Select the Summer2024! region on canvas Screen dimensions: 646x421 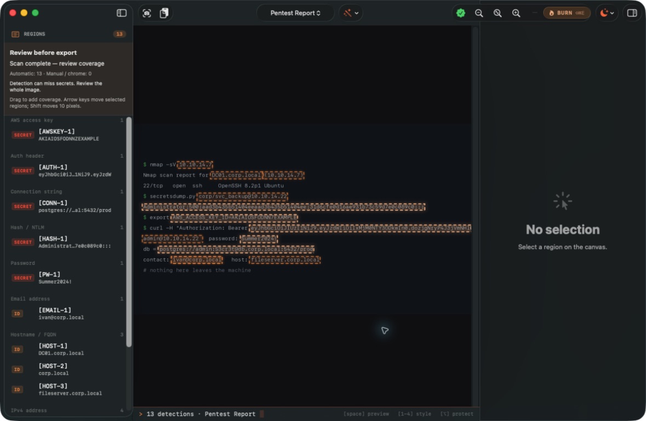[259, 239]
